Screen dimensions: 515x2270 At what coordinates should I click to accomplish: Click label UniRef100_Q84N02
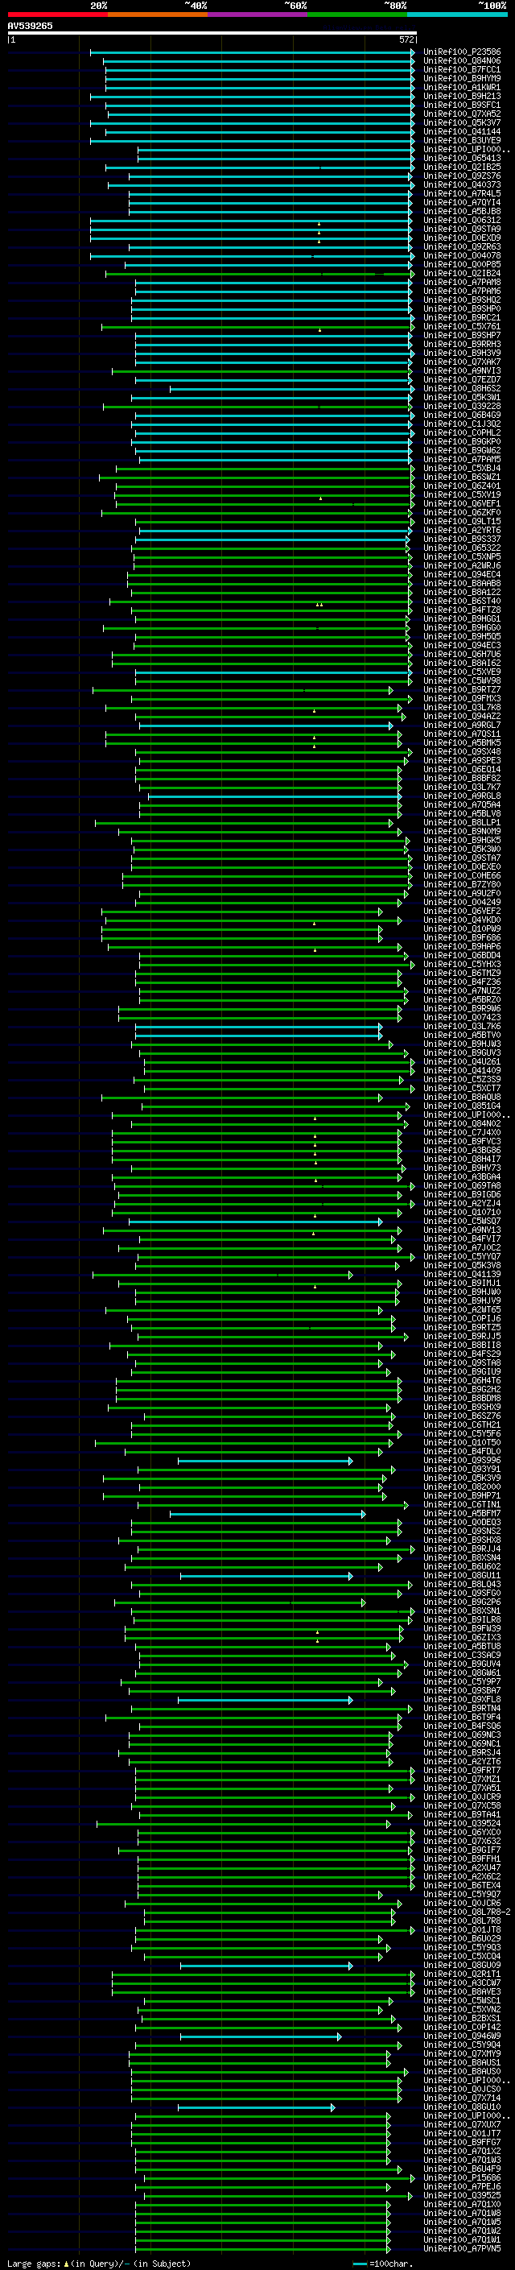(x=462, y=1123)
